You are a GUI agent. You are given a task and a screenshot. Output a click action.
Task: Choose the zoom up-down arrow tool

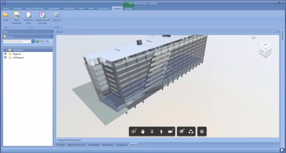point(152,131)
